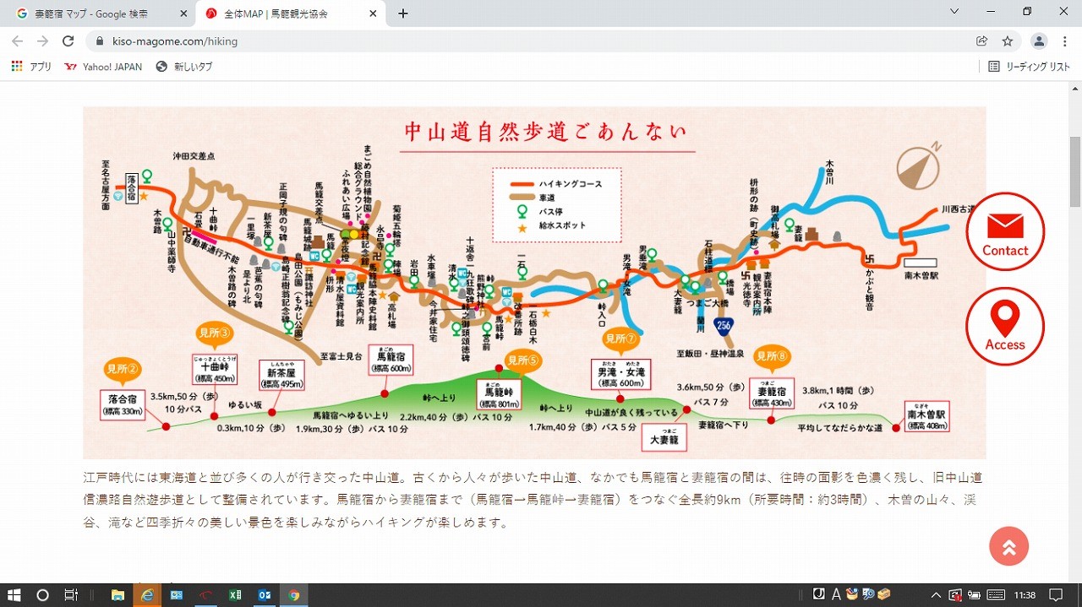Expand the tab search dropdown chevron
The image size is (1082, 607).
(954, 12)
